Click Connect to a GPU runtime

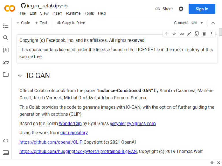tap(185, 23)
